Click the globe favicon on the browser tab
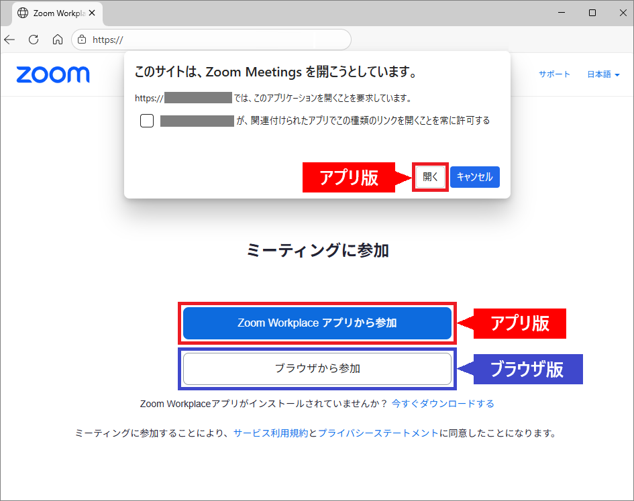634x501 pixels. (x=23, y=12)
